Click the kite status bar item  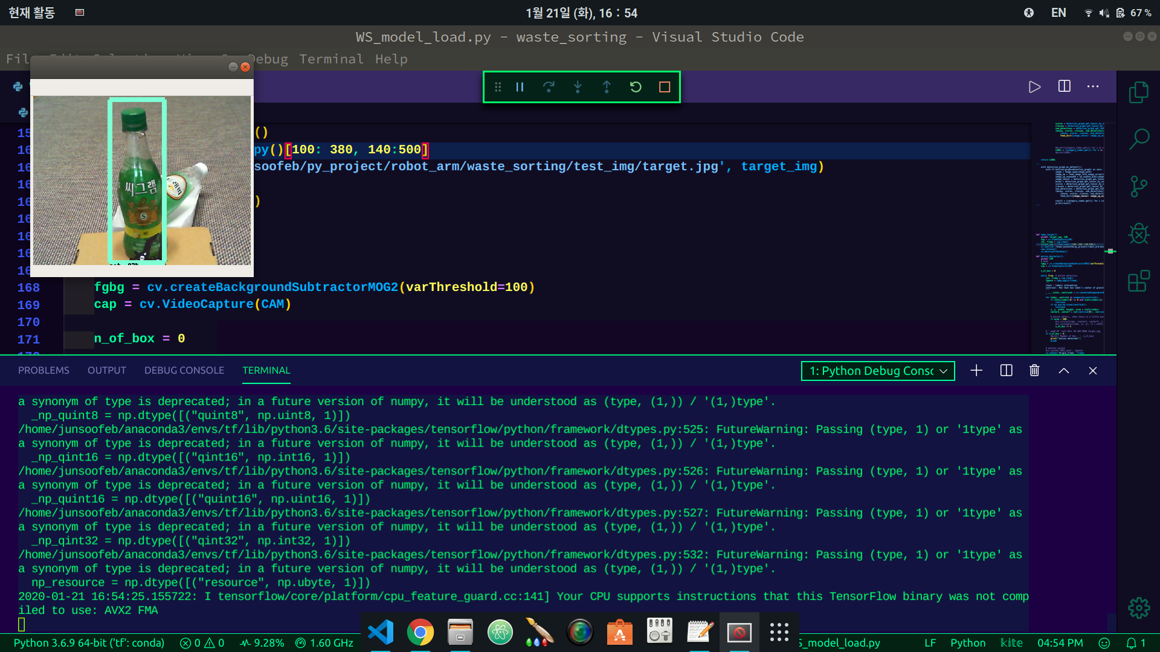[1011, 643]
